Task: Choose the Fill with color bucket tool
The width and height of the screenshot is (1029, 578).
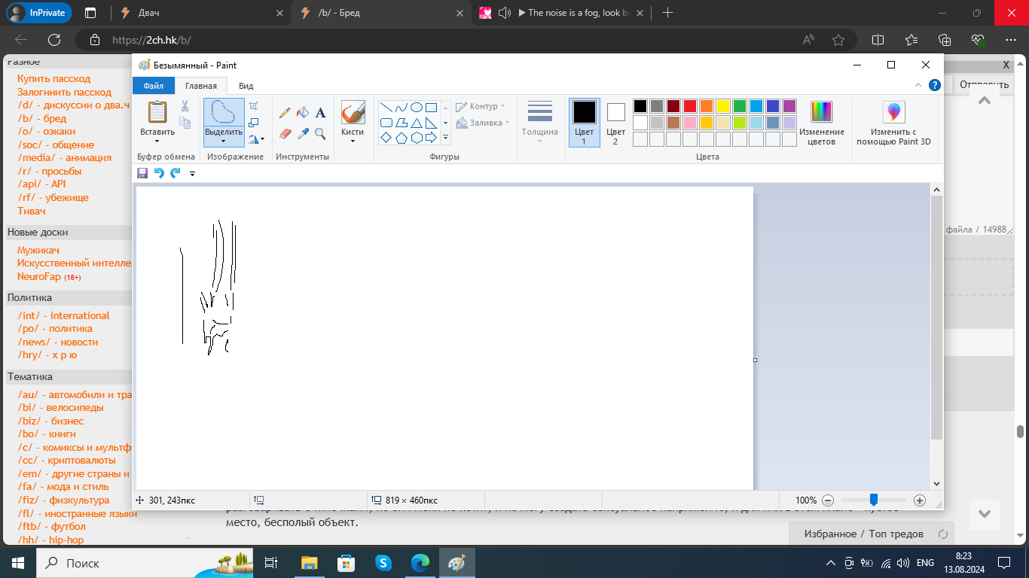Action: [303, 112]
